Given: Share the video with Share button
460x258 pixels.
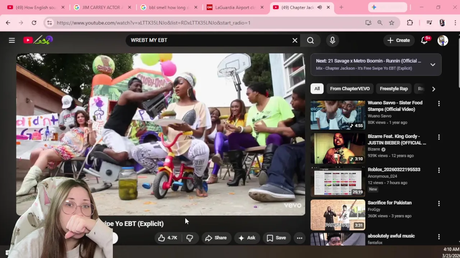Looking at the screenshot, I should [x=216, y=238].
